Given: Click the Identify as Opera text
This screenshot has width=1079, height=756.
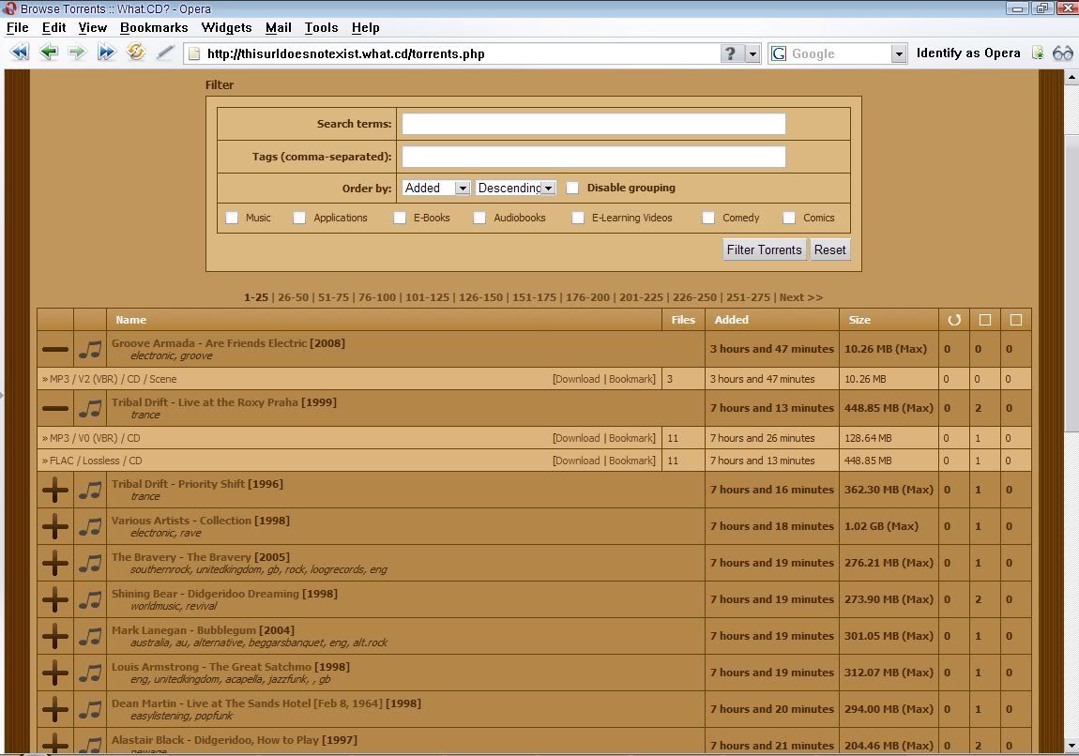Looking at the screenshot, I should coord(968,53).
